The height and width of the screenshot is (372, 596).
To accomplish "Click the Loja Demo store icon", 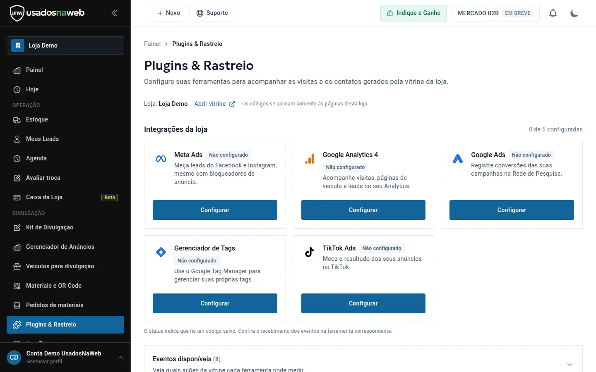I will tap(17, 45).
